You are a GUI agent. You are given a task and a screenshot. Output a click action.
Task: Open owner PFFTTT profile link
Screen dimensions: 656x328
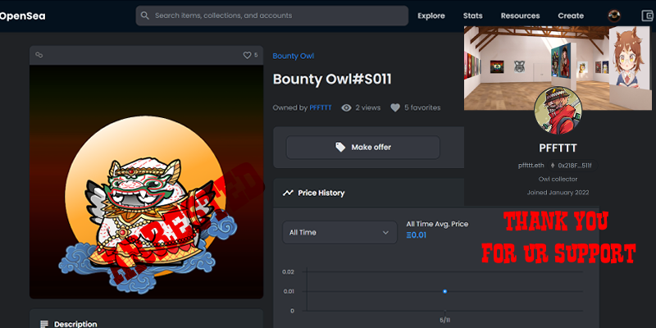coord(320,107)
